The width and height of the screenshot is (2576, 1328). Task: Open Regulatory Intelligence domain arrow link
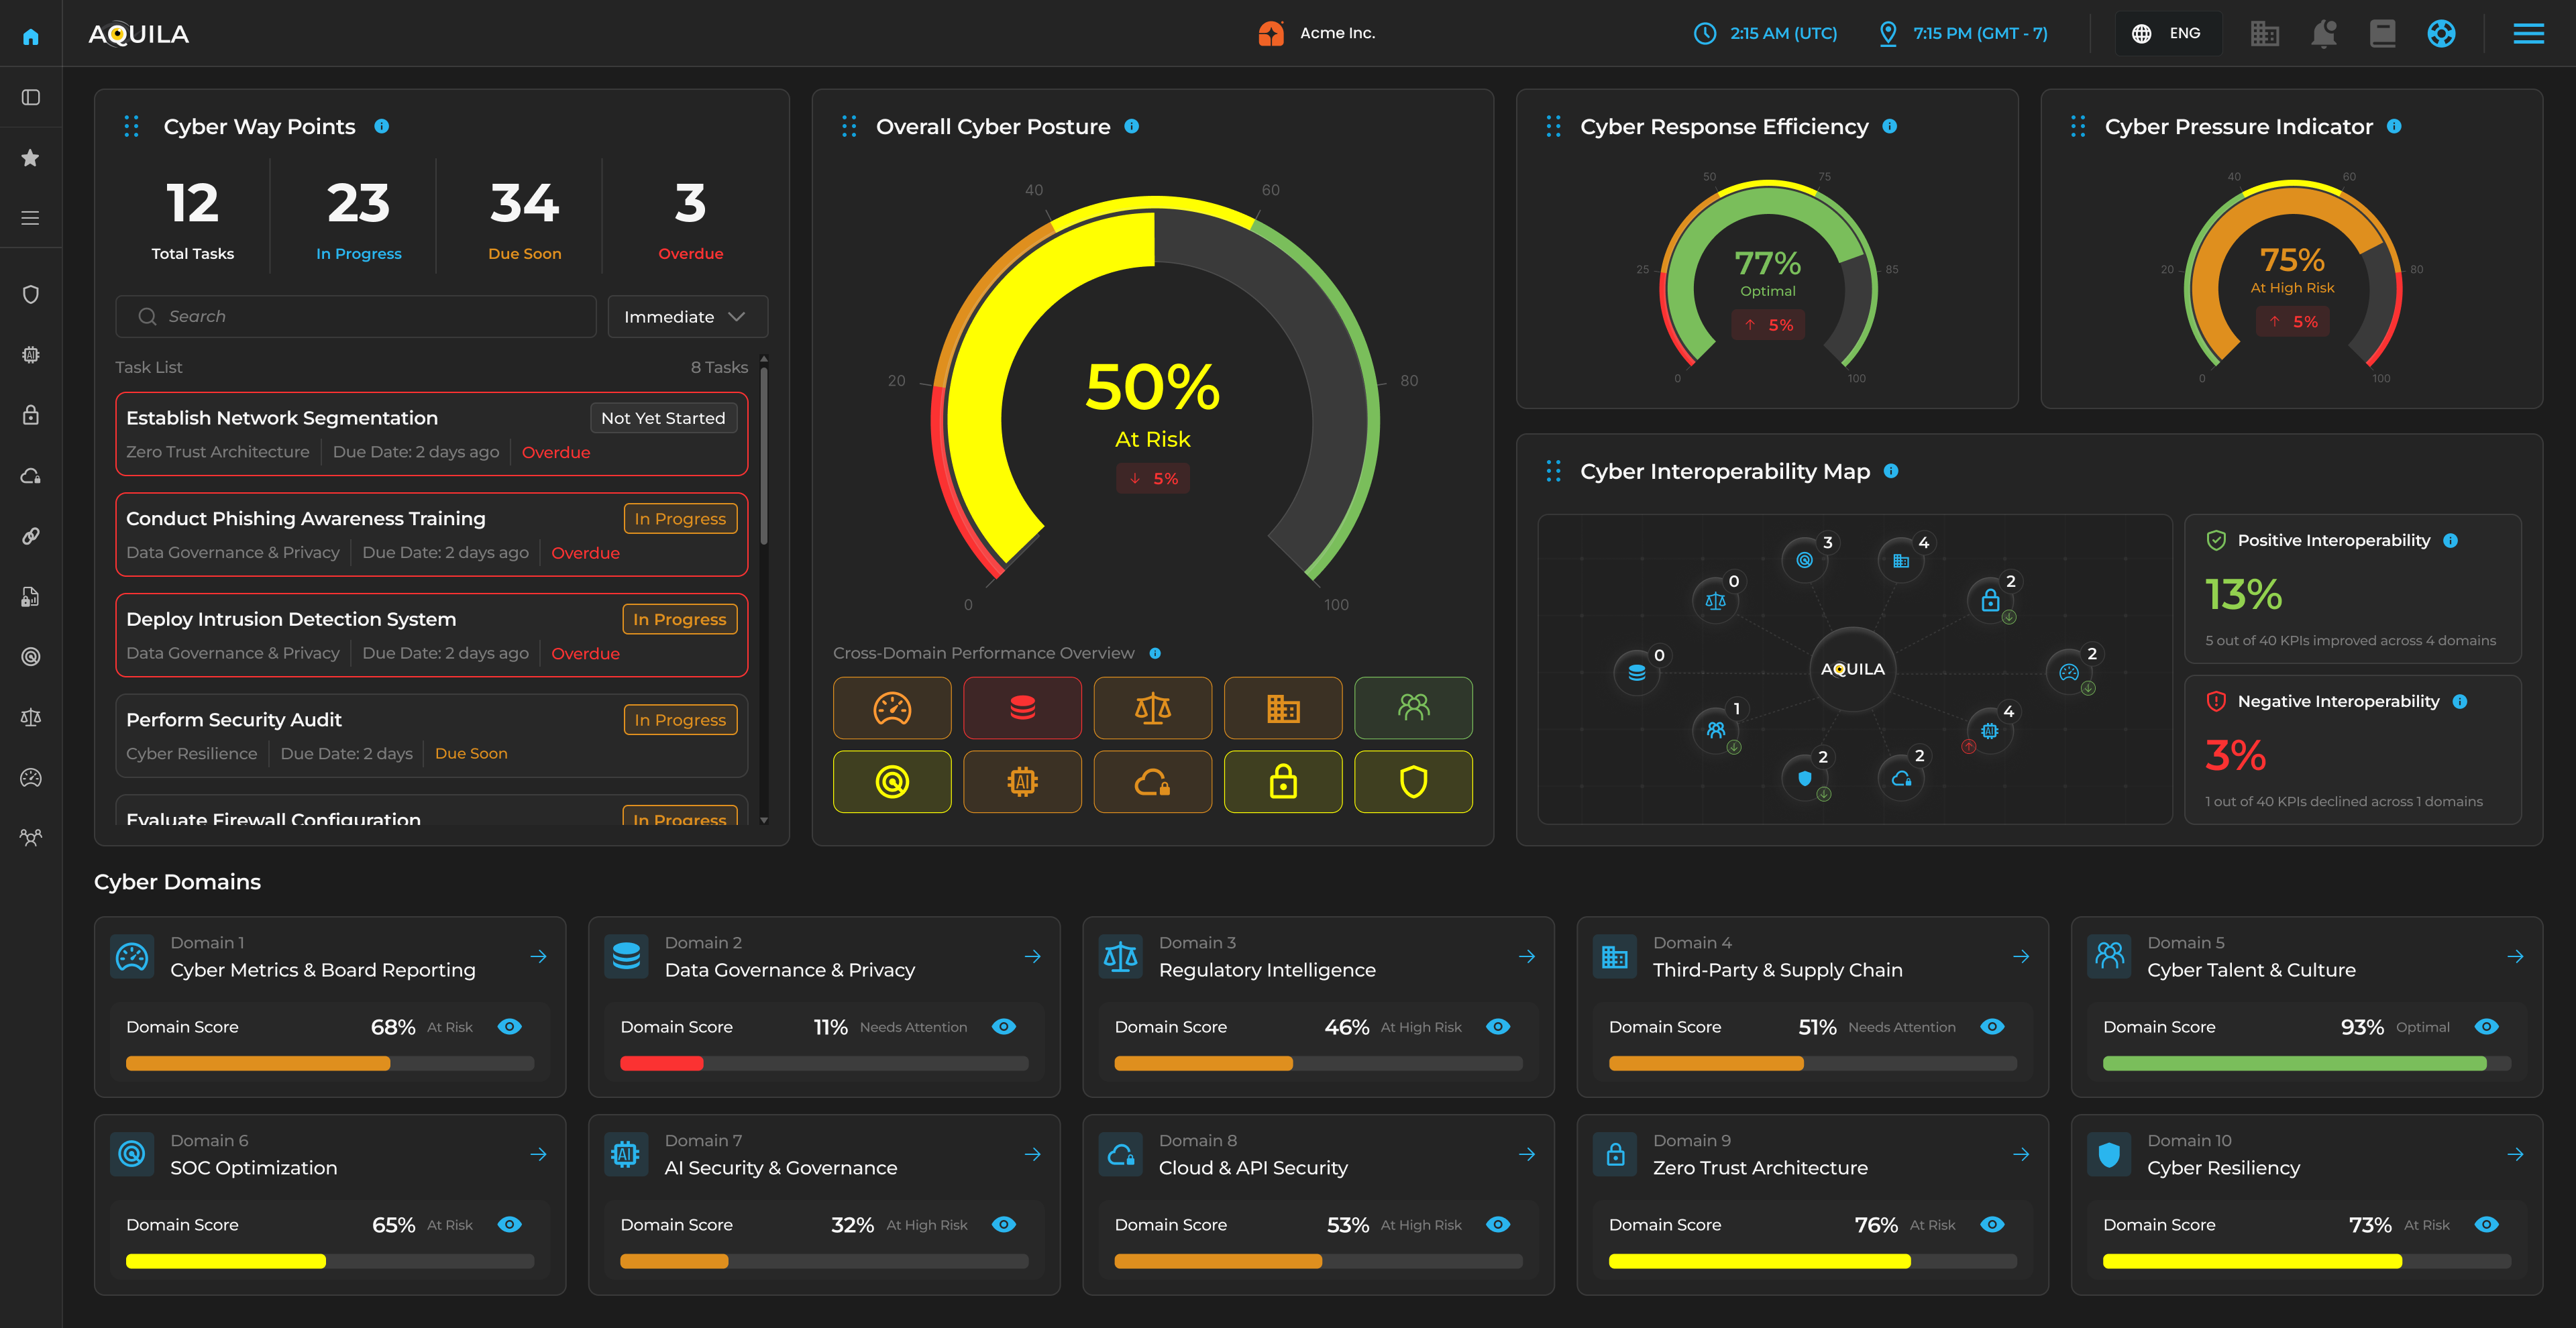1527,957
